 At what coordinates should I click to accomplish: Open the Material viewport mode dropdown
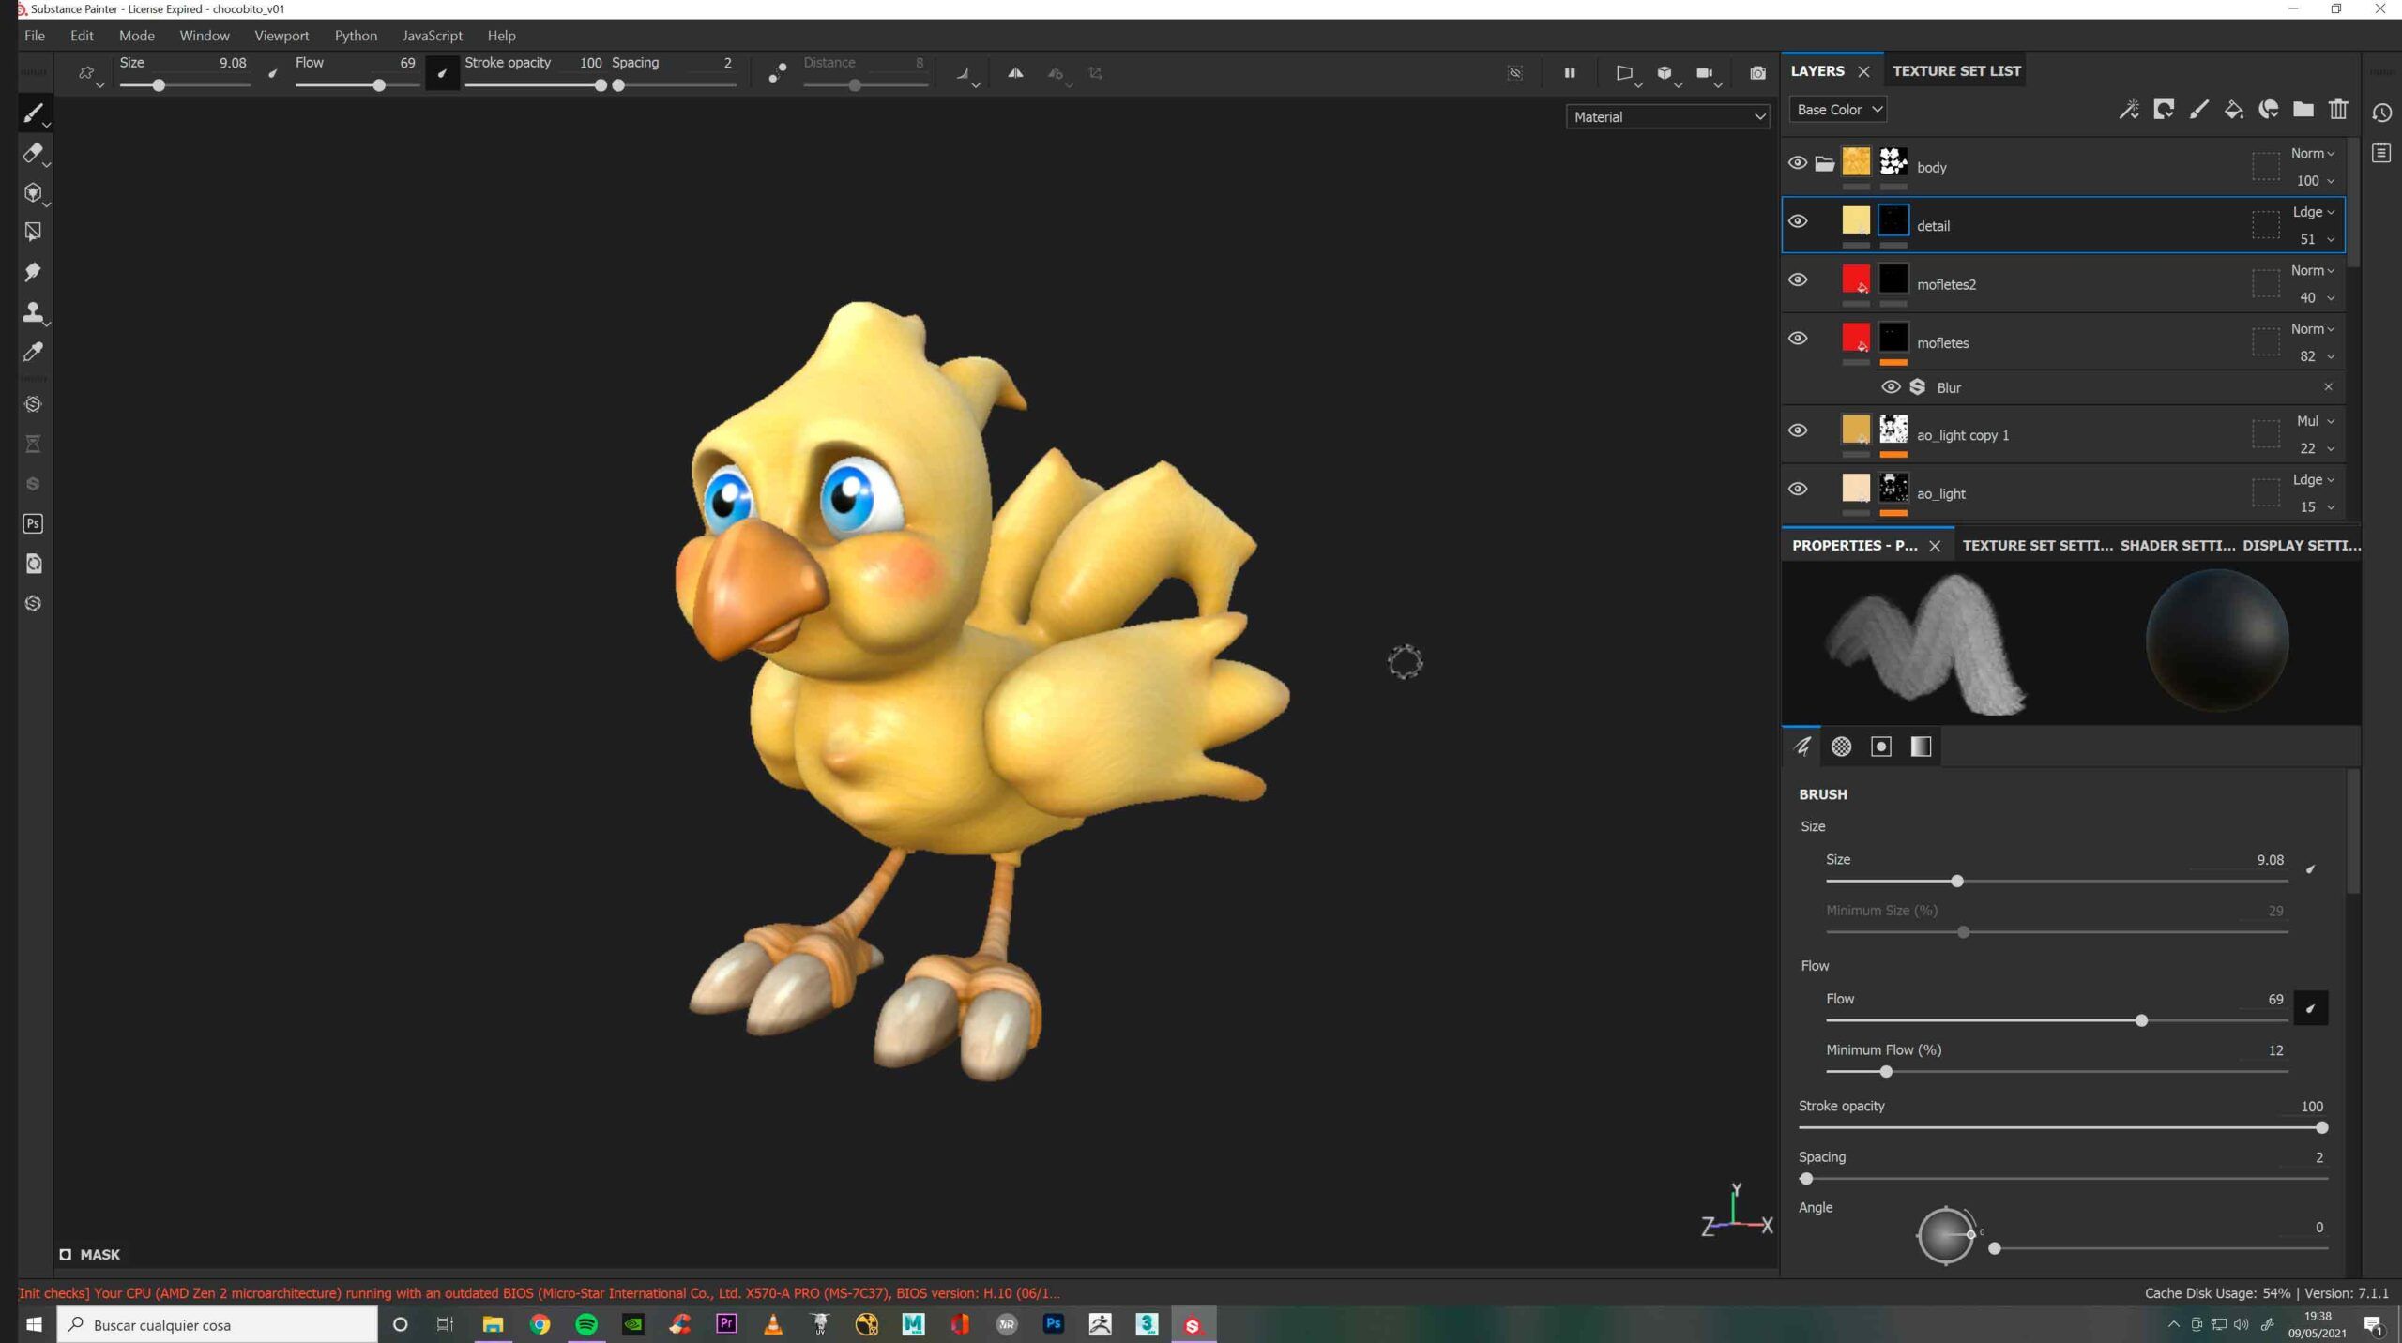1667,117
